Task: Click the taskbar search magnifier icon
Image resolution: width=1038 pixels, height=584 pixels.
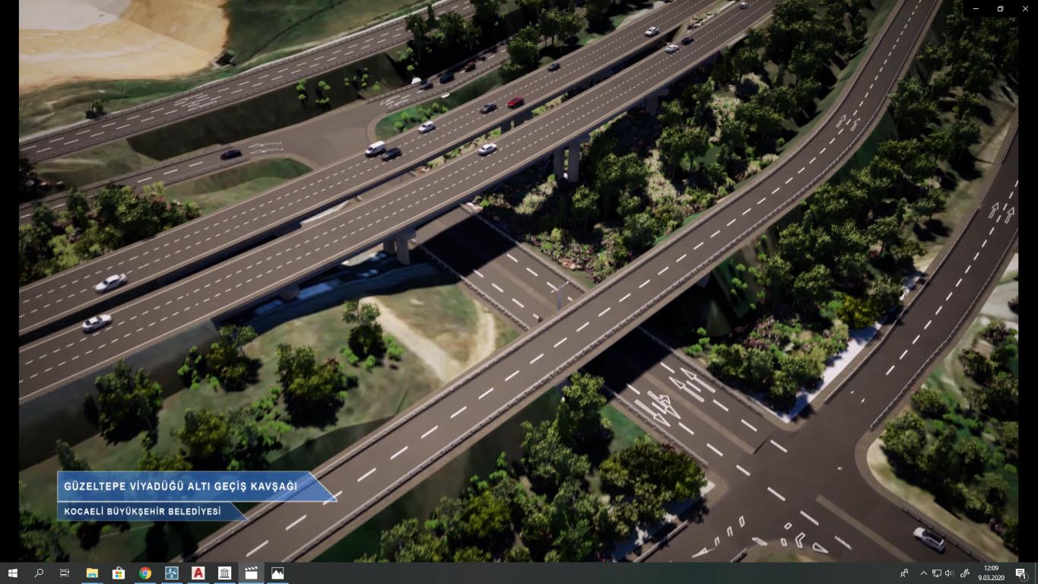Action: (39, 573)
